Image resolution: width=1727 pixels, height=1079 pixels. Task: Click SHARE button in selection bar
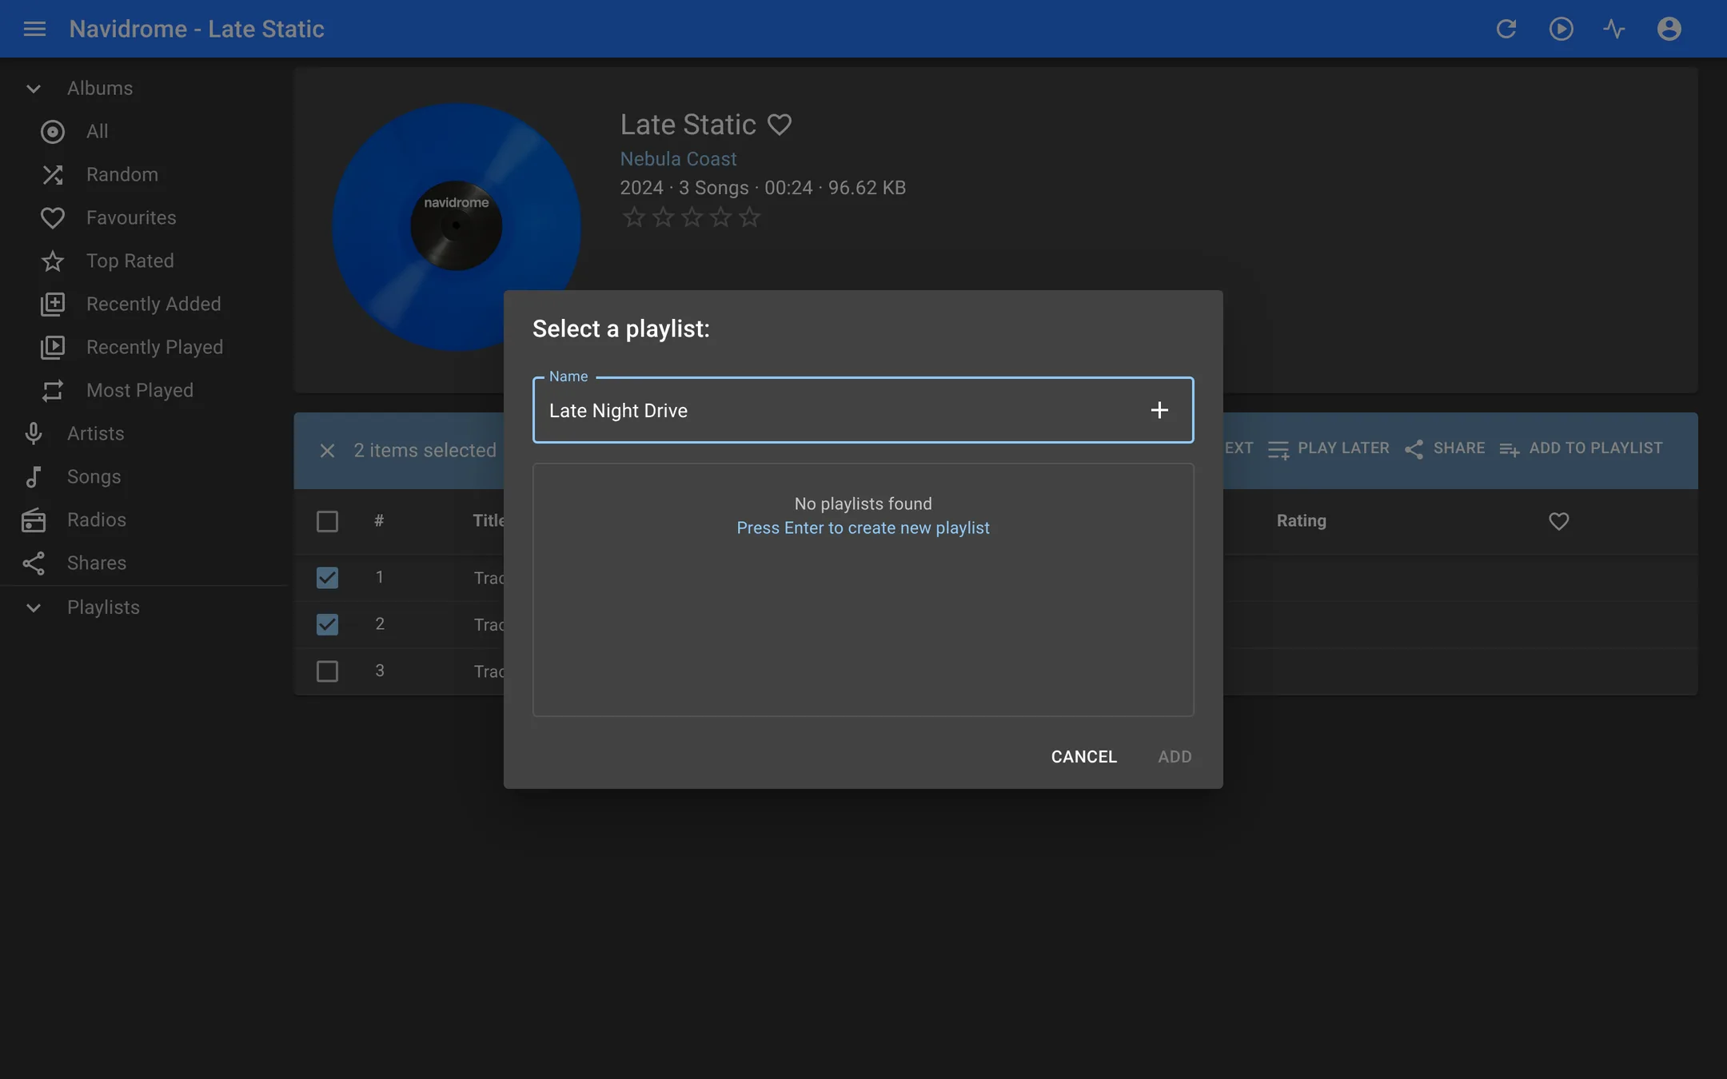click(x=1445, y=448)
